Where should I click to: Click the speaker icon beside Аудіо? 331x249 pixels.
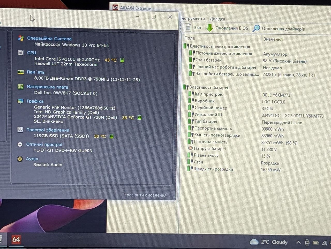pos(20,159)
